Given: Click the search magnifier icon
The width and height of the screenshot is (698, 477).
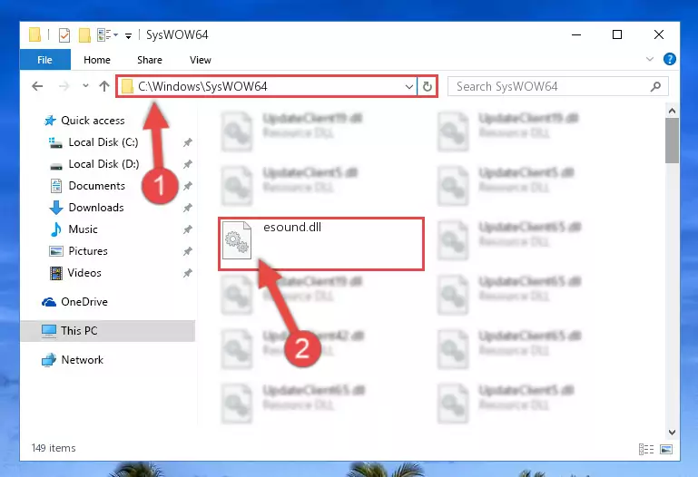Looking at the screenshot, I should point(655,86).
